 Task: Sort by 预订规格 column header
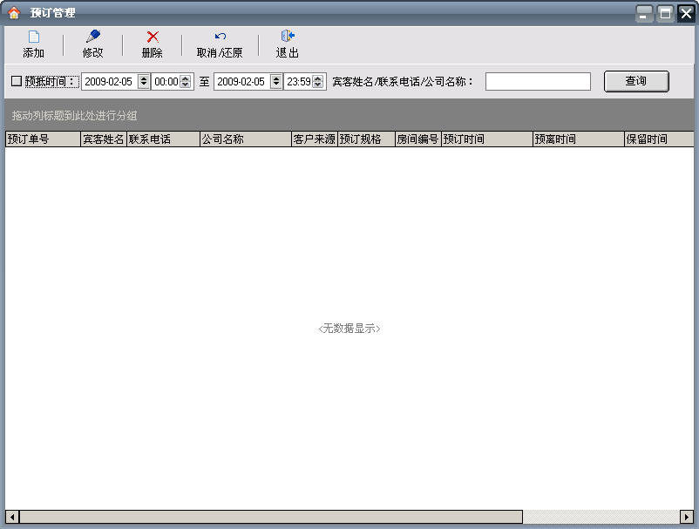[x=366, y=139]
